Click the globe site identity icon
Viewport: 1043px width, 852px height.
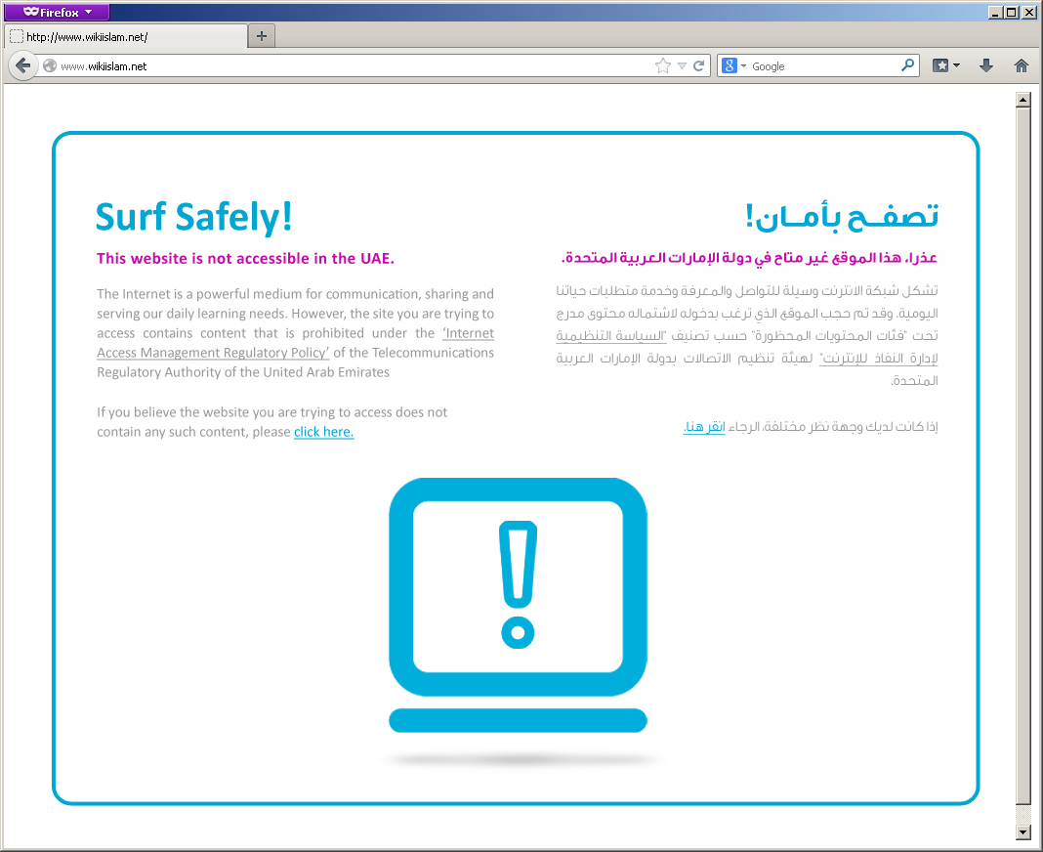click(x=50, y=66)
